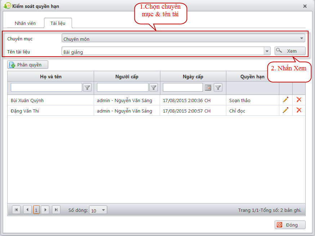This screenshot has width=315, height=236.
Task: Go to next page of records
Action: click(x=45, y=210)
